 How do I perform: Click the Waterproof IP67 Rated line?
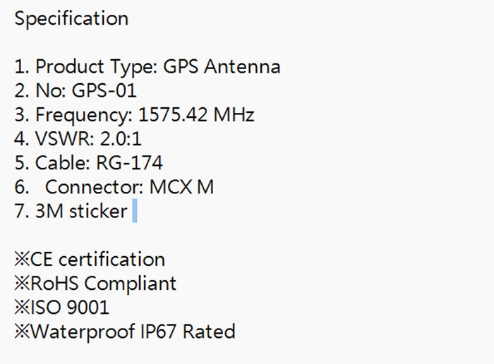click(x=133, y=332)
